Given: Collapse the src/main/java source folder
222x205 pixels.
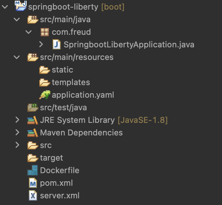Looking at the screenshot, I should click(x=17, y=19).
